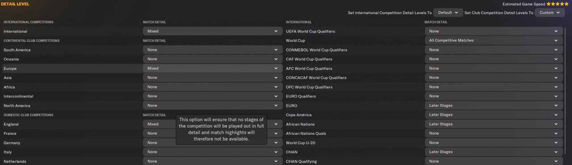
Task: Open Italy match detail dropdown
Action: coord(212,152)
